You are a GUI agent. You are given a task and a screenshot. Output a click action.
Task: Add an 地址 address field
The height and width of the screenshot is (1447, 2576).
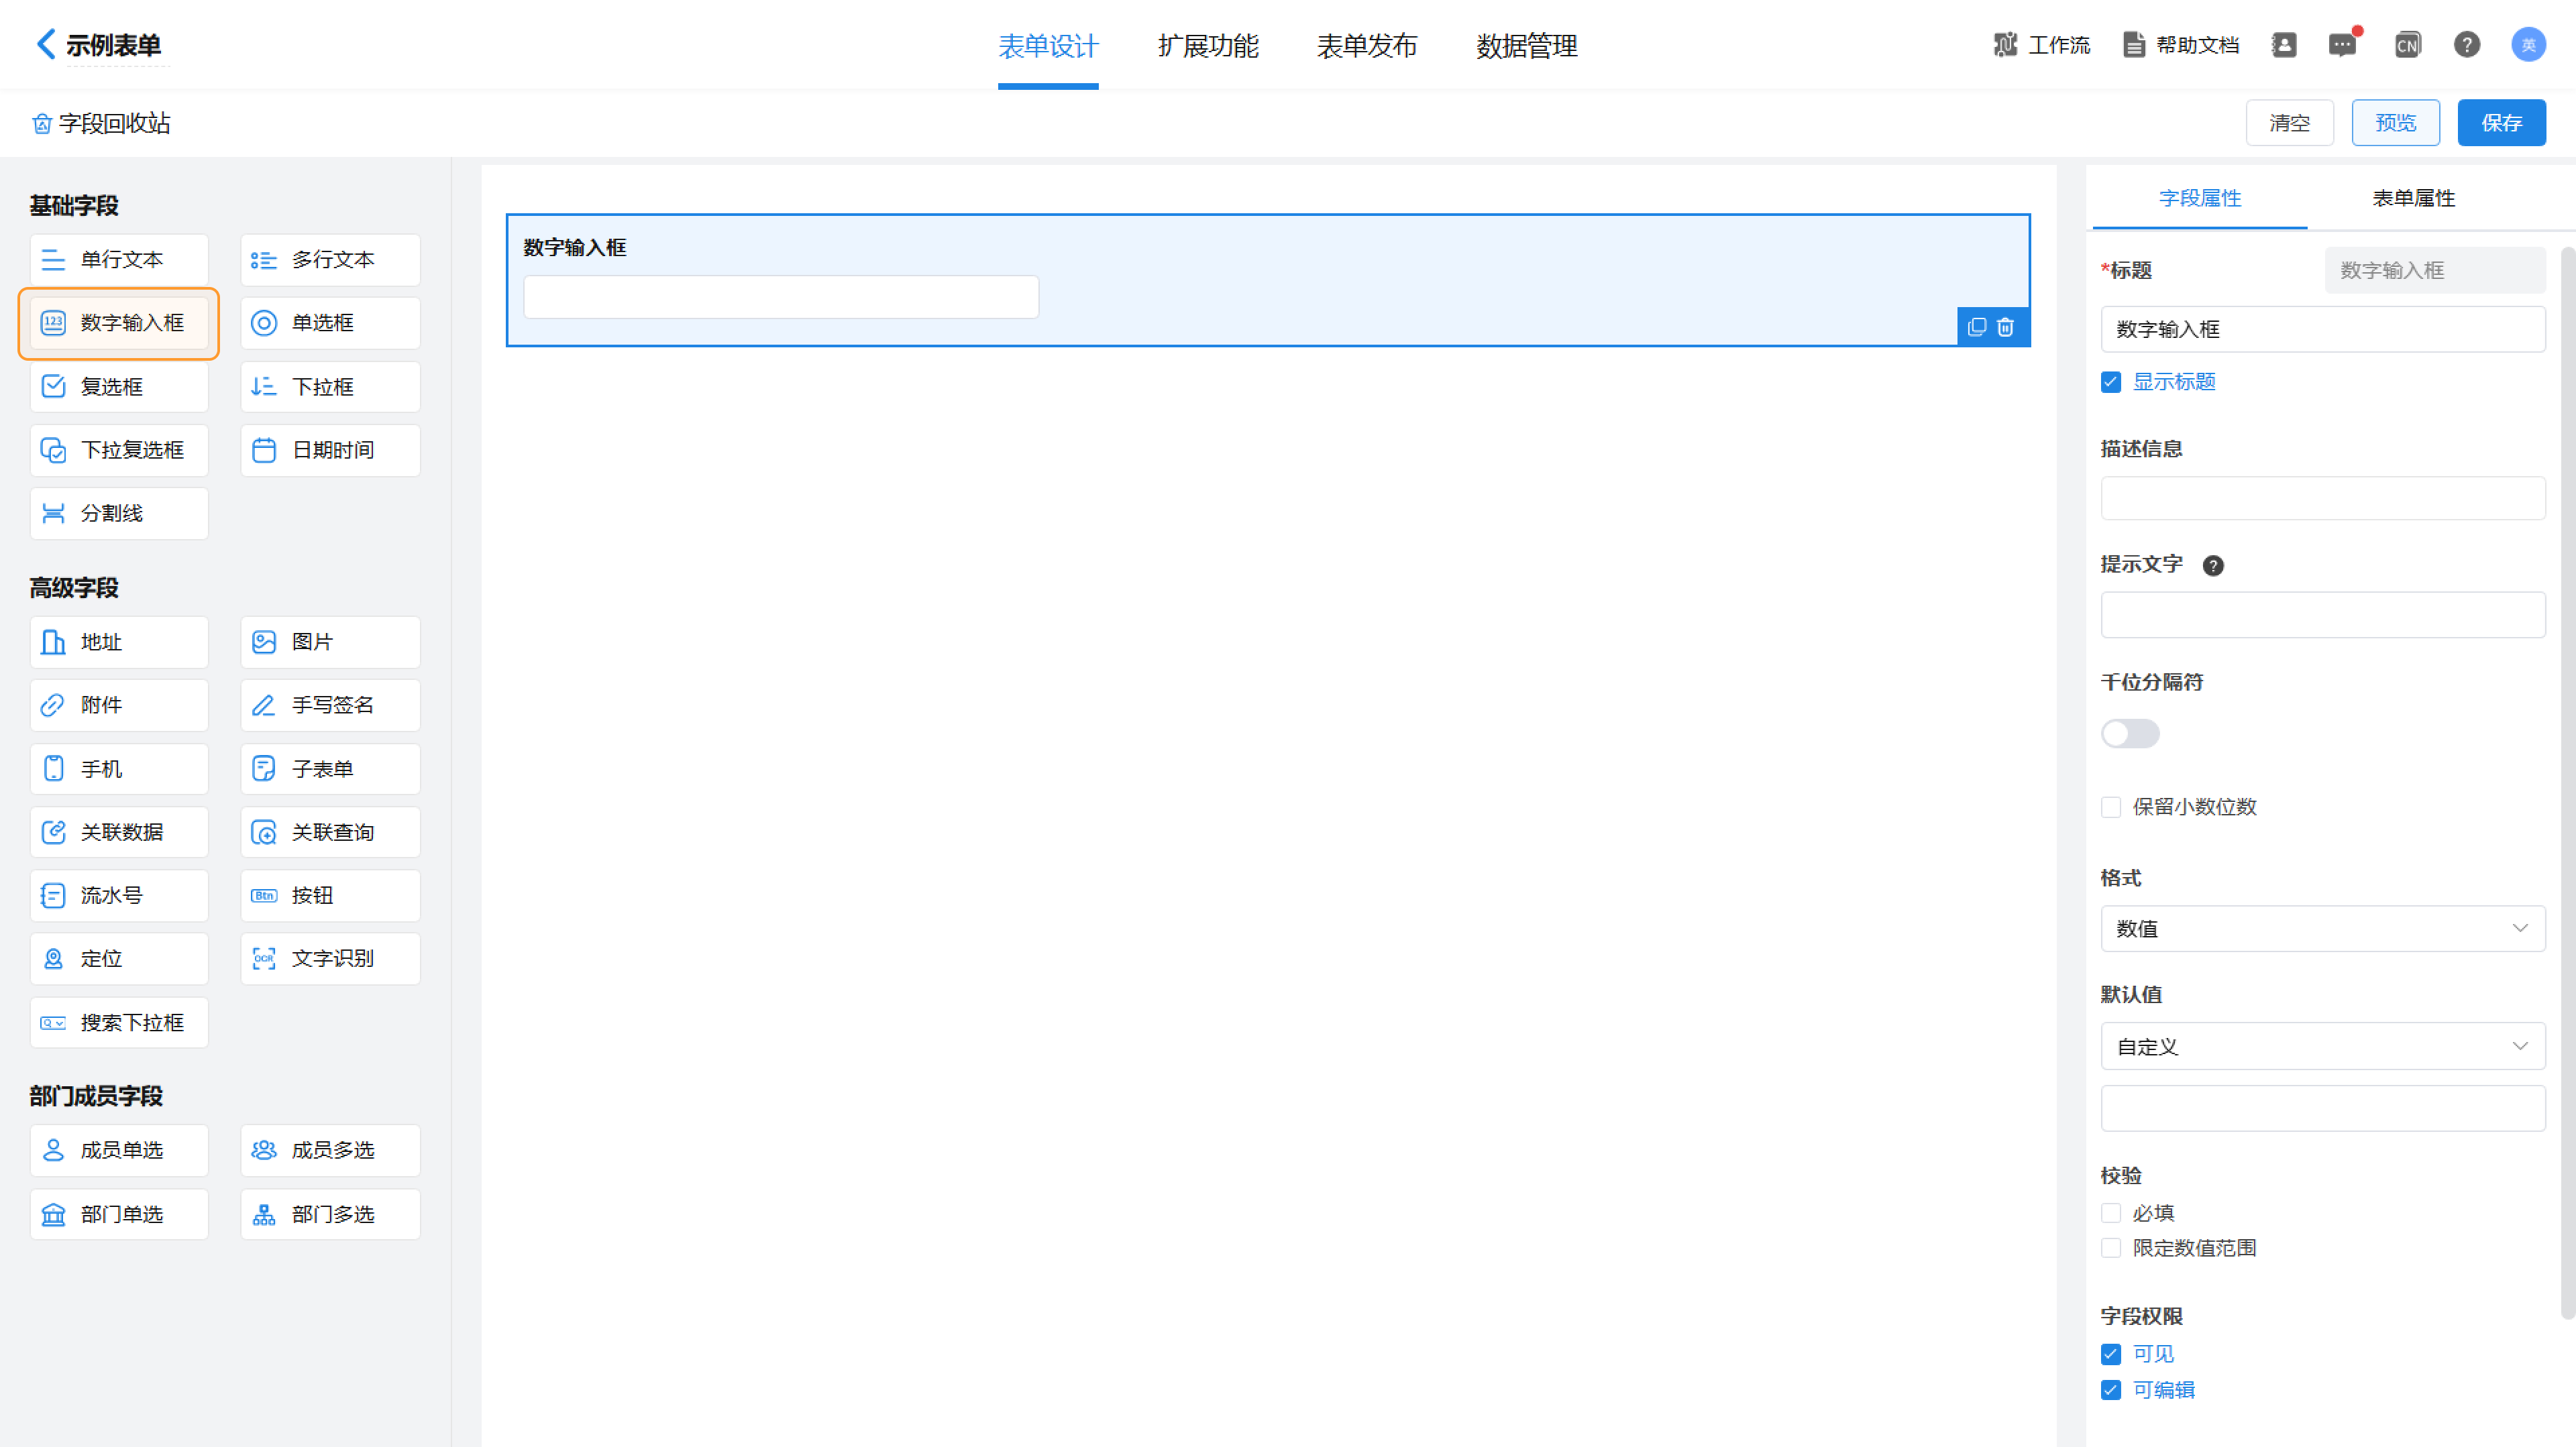pyautogui.click(x=119, y=642)
